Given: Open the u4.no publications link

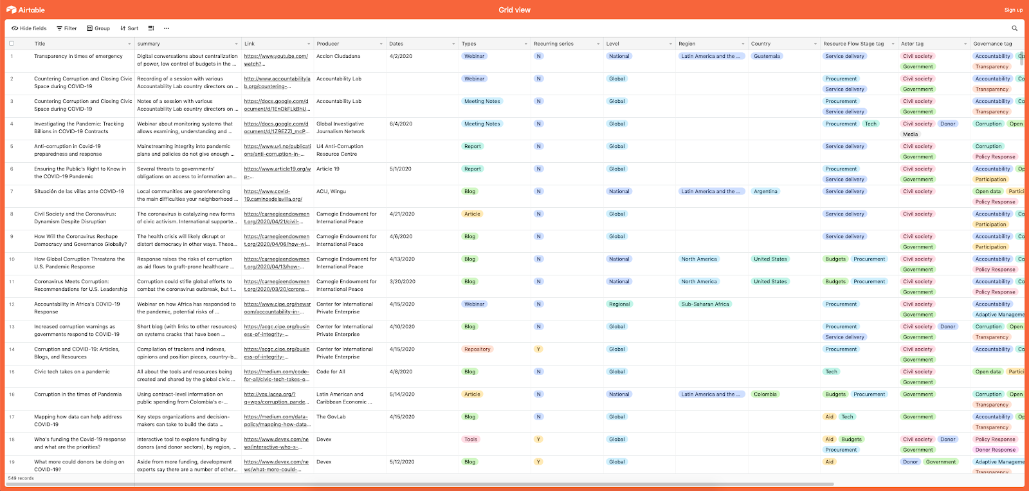Looking at the screenshot, I should 277,150.
